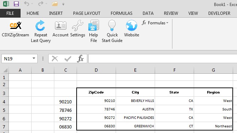Open Quick Start Guide lightbulb

point(112,31)
